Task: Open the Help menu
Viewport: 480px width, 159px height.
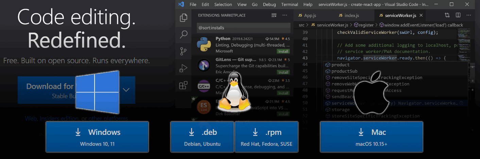Action: coord(308,4)
